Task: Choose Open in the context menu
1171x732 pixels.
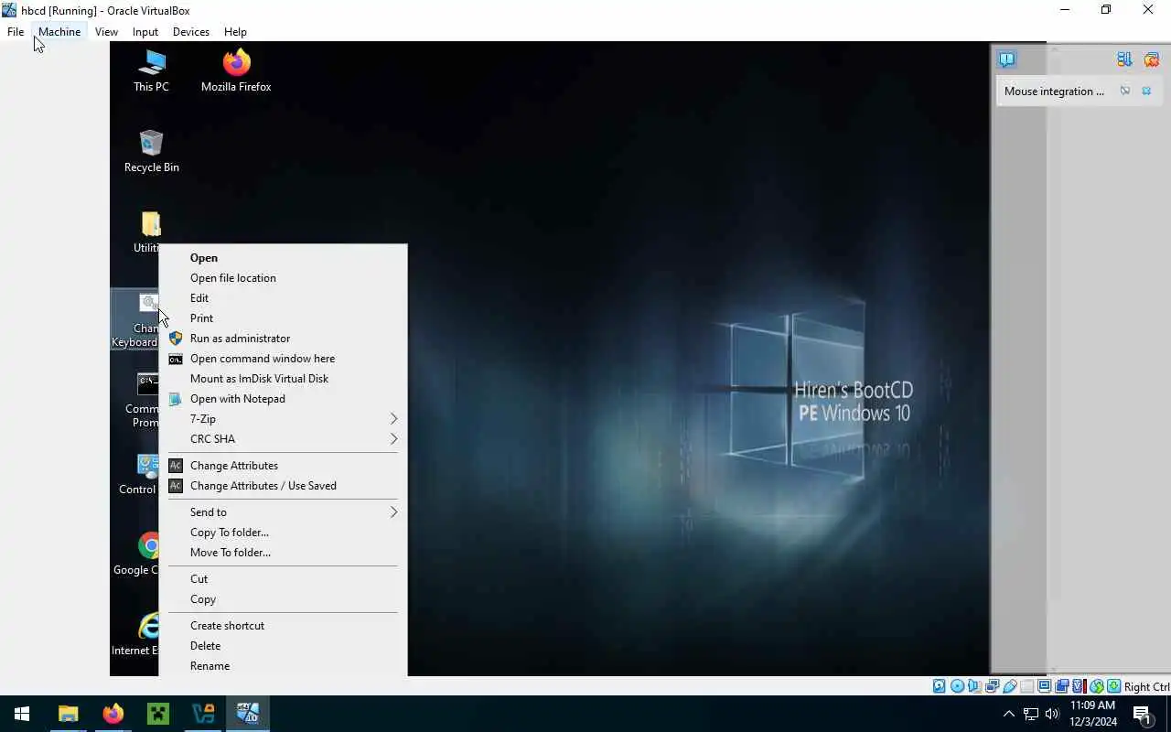Action: tap(283, 258)
